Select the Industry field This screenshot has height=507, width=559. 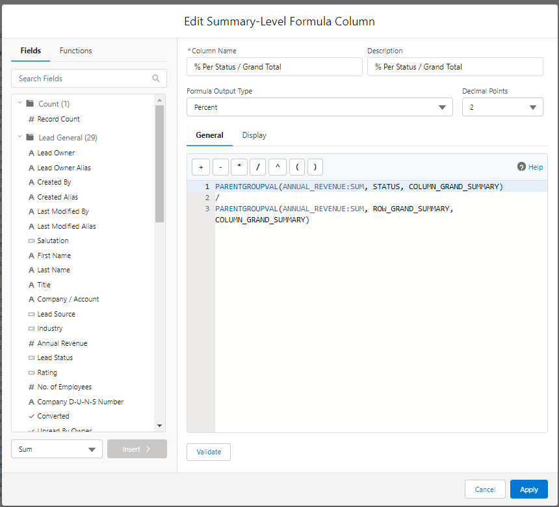point(49,328)
